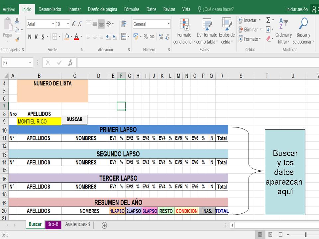319x239 pixels.
Task: Increase decimal places icon
Action: [161, 37]
